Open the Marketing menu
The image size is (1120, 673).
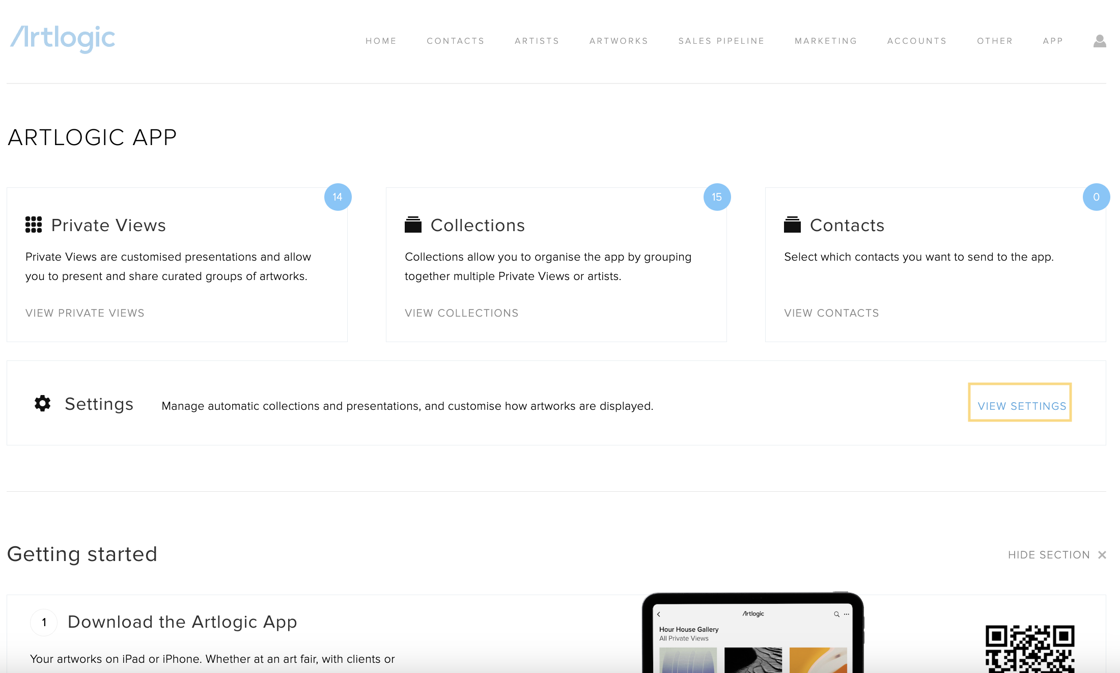(x=826, y=41)
